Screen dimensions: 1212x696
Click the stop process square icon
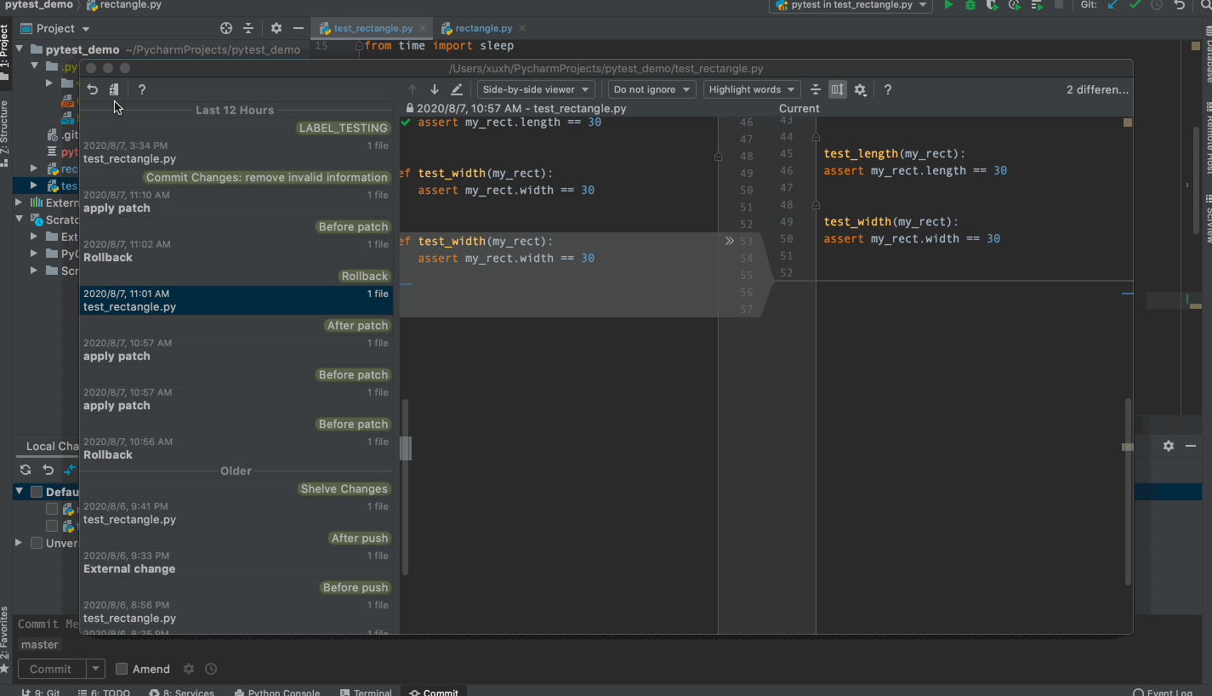(x=1059, y=5)
